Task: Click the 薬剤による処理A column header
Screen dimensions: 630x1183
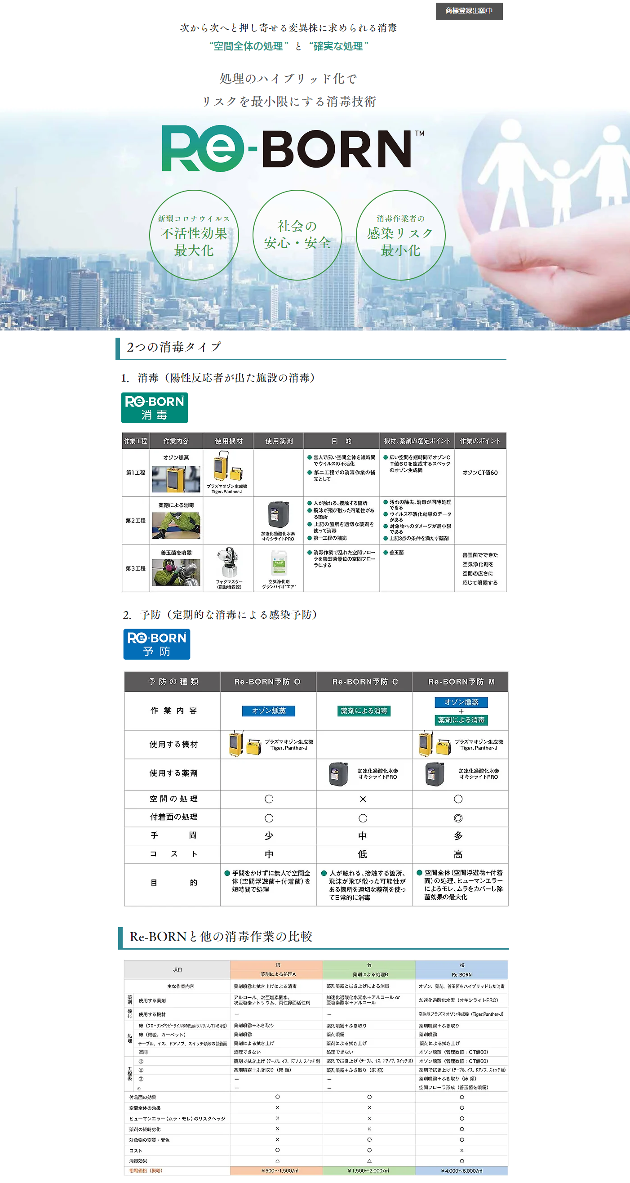Action: pos(276,974)
